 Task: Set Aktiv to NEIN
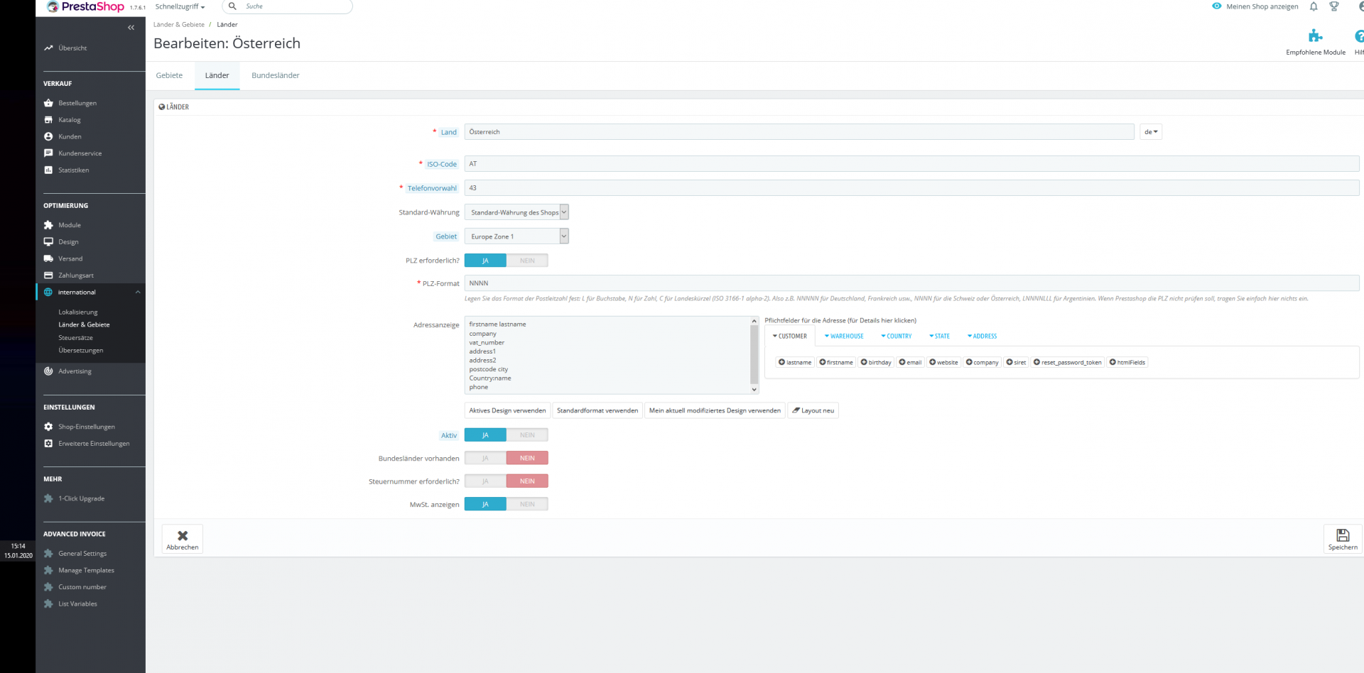[527, 435]
